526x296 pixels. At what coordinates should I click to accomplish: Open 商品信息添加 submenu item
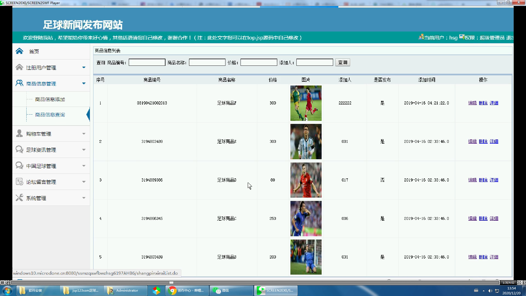click(x=50, y=99)
